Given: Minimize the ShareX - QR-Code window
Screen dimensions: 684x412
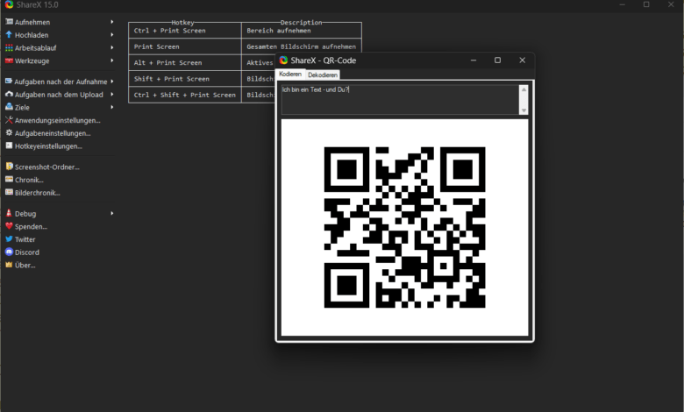Looking at the screenshot, I should pyautogui.click(x=474, y=60).
